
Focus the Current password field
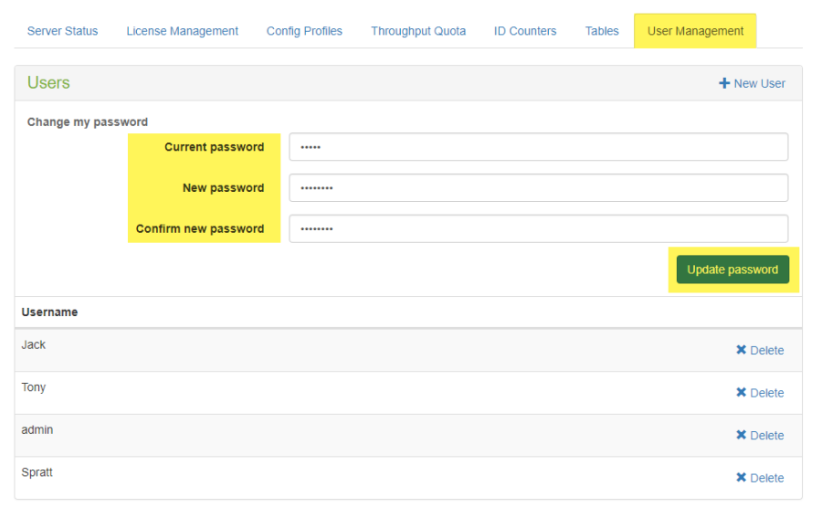click(538, 147)
